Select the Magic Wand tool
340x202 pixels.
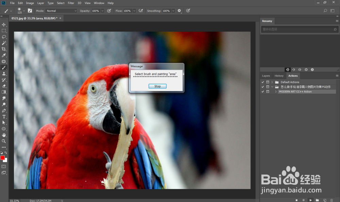[x=4, y=43]
